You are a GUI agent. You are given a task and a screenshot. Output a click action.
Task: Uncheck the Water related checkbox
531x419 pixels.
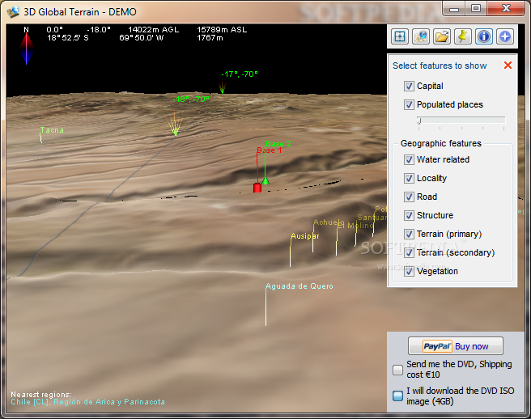pyautogui.click(x=409, y=159)
